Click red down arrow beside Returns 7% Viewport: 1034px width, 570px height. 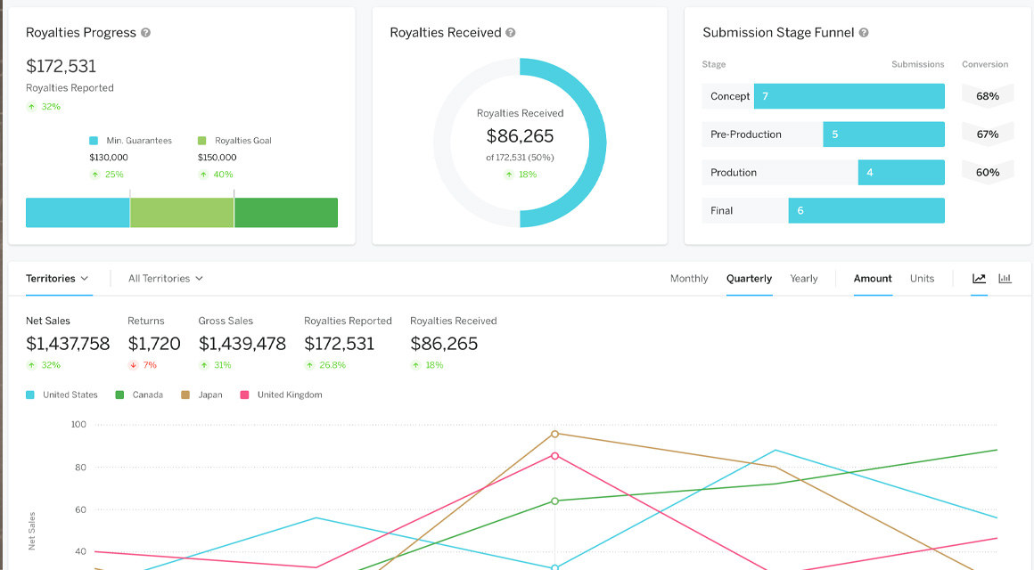pyautogui.click(x=133, y=365)
